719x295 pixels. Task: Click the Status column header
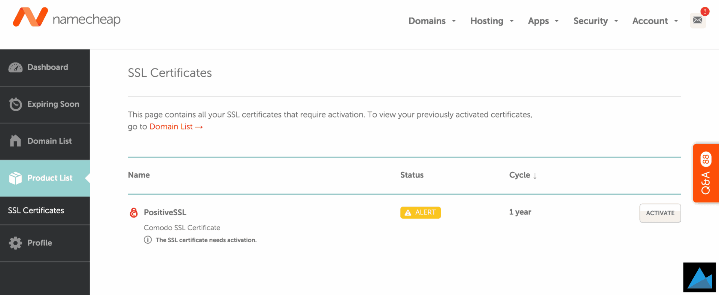[412, 175]
